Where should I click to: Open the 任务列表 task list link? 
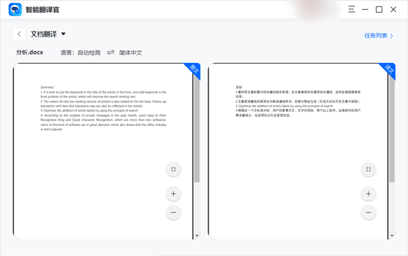coord(379,36)
